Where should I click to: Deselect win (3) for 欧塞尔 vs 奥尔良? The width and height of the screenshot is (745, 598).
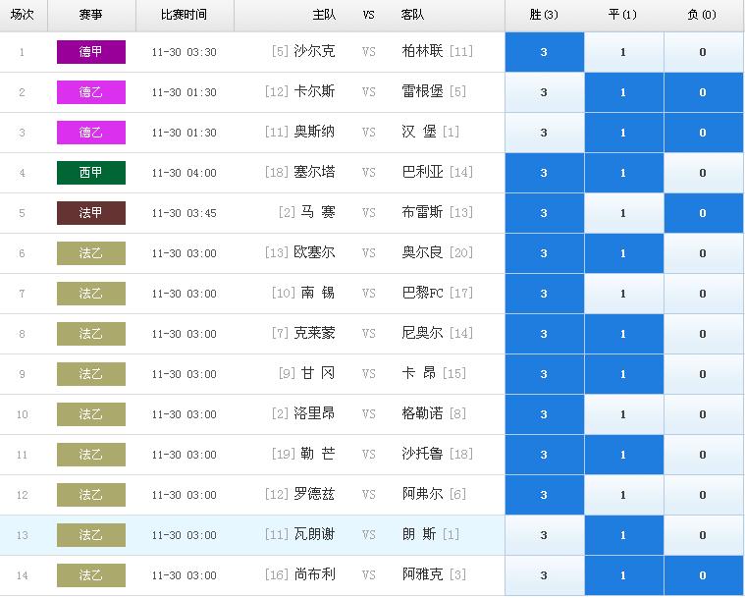(x=545, y=253)
